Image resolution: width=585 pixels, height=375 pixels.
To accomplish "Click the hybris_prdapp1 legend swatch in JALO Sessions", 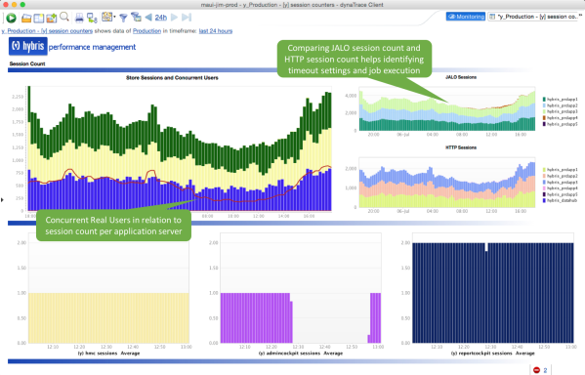I will click(544, 100).
